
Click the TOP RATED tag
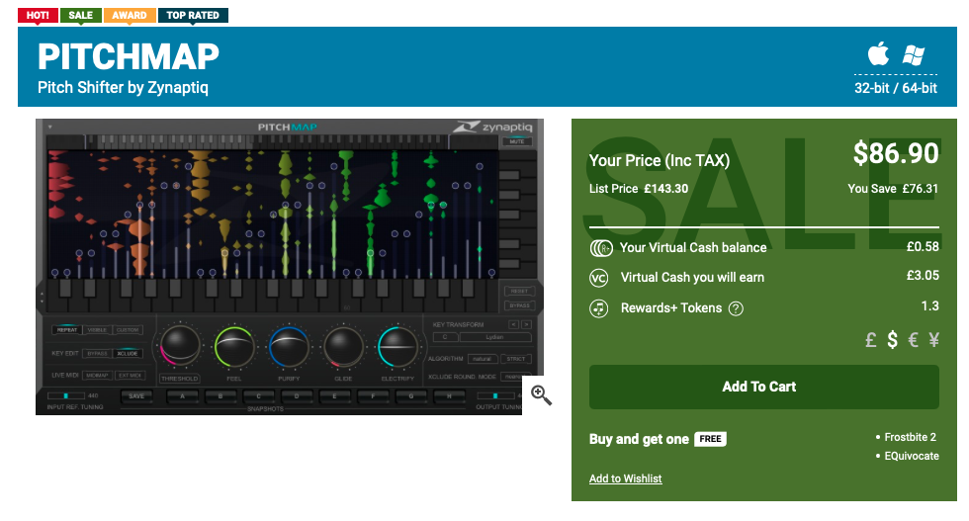(x=193, y=15)
